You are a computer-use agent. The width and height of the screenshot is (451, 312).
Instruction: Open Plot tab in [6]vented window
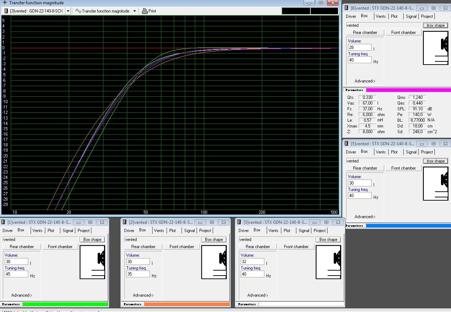tap(394, 16)
